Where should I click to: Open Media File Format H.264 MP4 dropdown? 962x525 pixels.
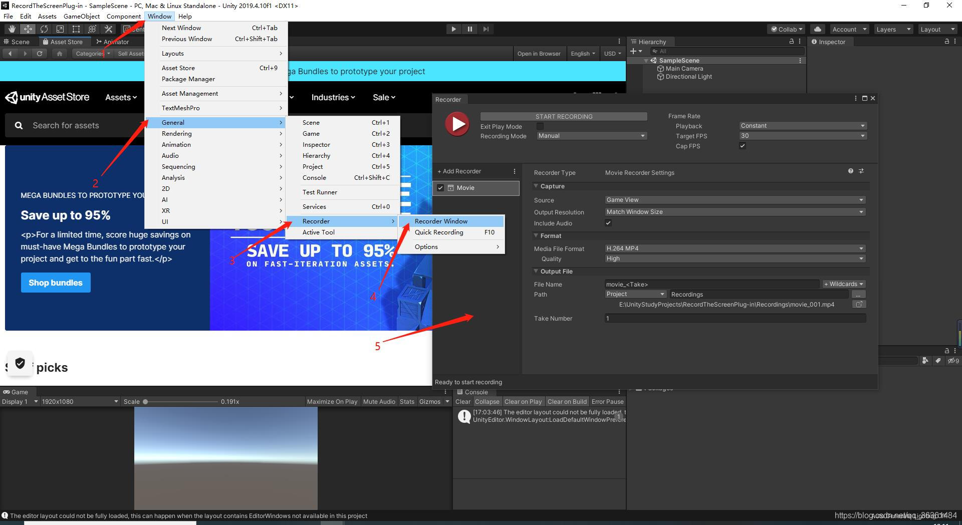pos(735,248)
